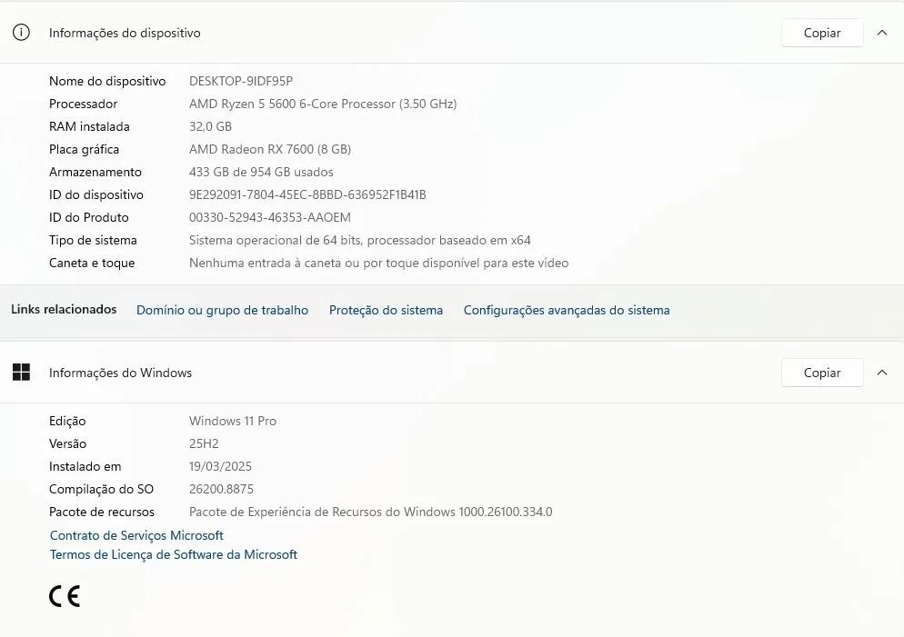The height and width of the screenshot is (637, 904).
Task: Select the OS build 26200.8875
Action: click(x=221, y=489)
